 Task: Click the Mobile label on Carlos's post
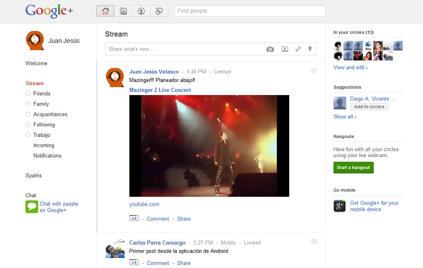pos(228,243)
